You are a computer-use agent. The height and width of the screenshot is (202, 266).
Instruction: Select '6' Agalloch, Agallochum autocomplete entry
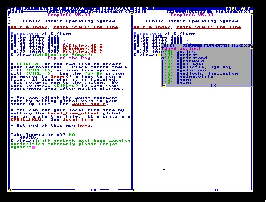201,73
